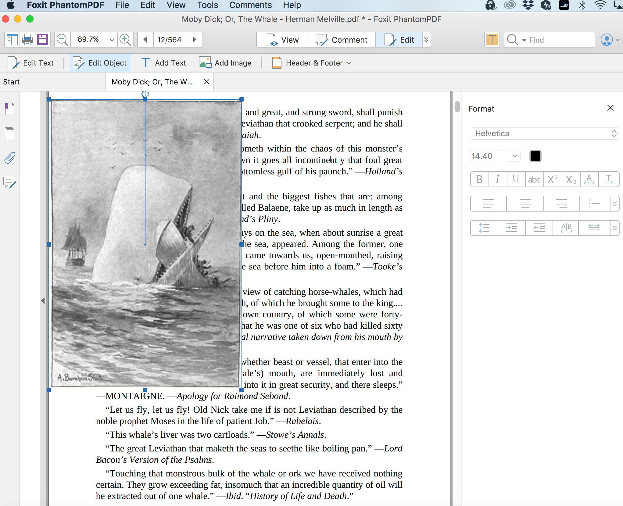Click the zoom out magnifier icon
Screen dimensions: 623x506
63,40
